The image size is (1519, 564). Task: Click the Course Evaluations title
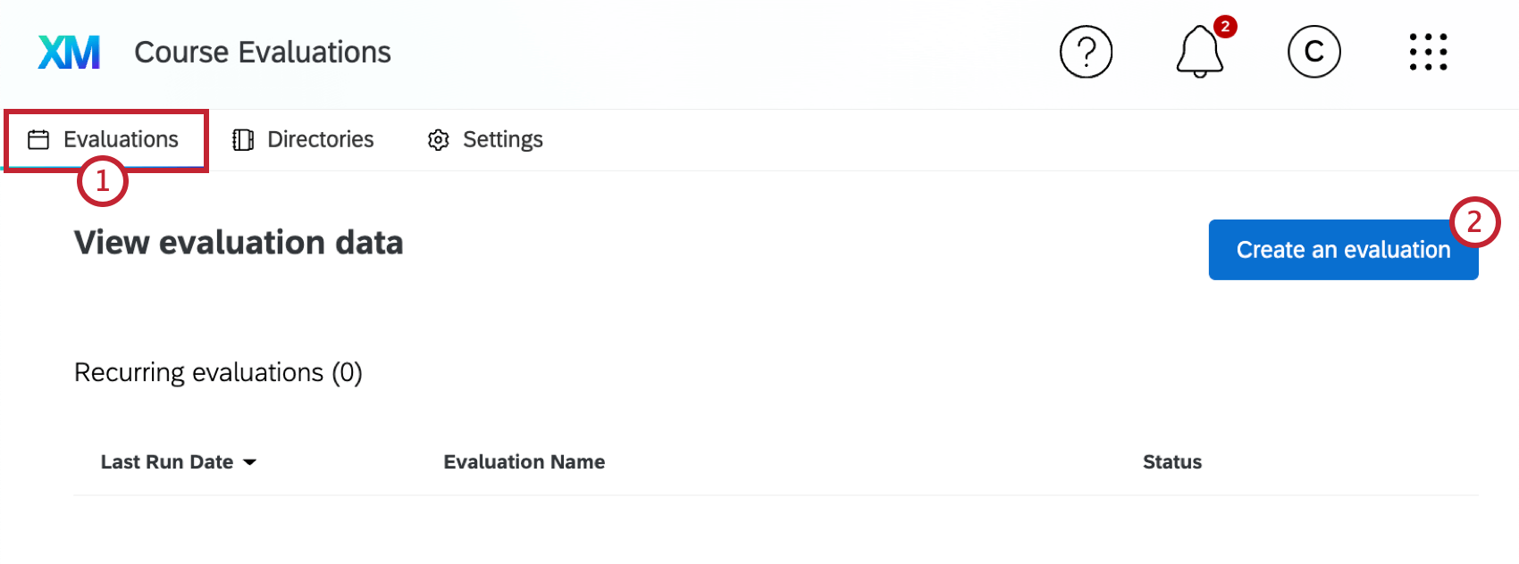point(262,52)
